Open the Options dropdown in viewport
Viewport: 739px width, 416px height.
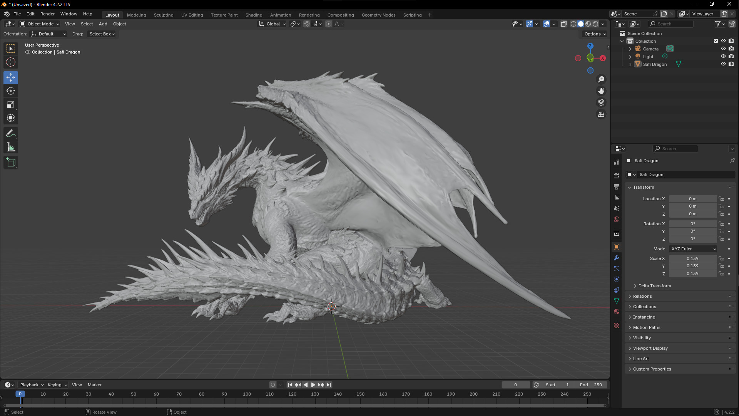(x=595, y=34)
